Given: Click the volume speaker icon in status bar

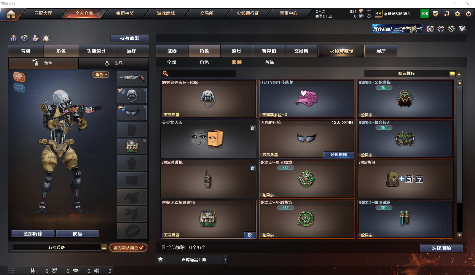Looking at the screenshot, I should [x=96, y=271].
